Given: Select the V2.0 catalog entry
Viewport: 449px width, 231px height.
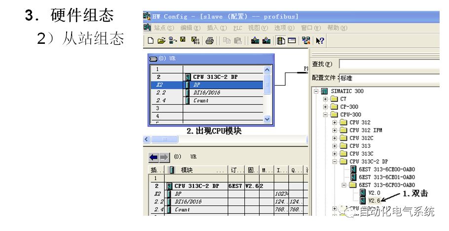Looking at the screenshot, I should [374, 193].
